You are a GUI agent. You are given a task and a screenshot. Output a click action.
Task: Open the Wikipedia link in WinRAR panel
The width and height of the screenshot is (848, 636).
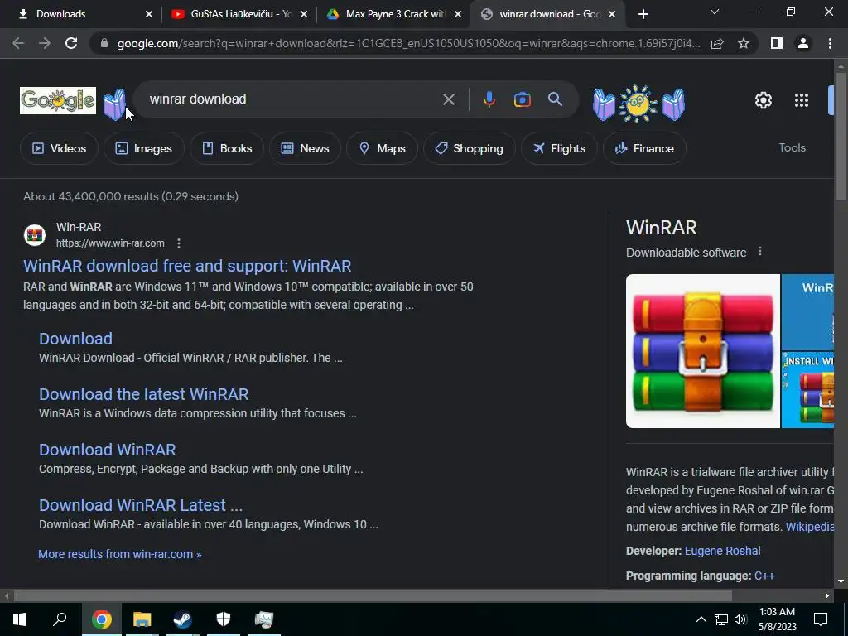pyautogui.click(x=809, y=527)
